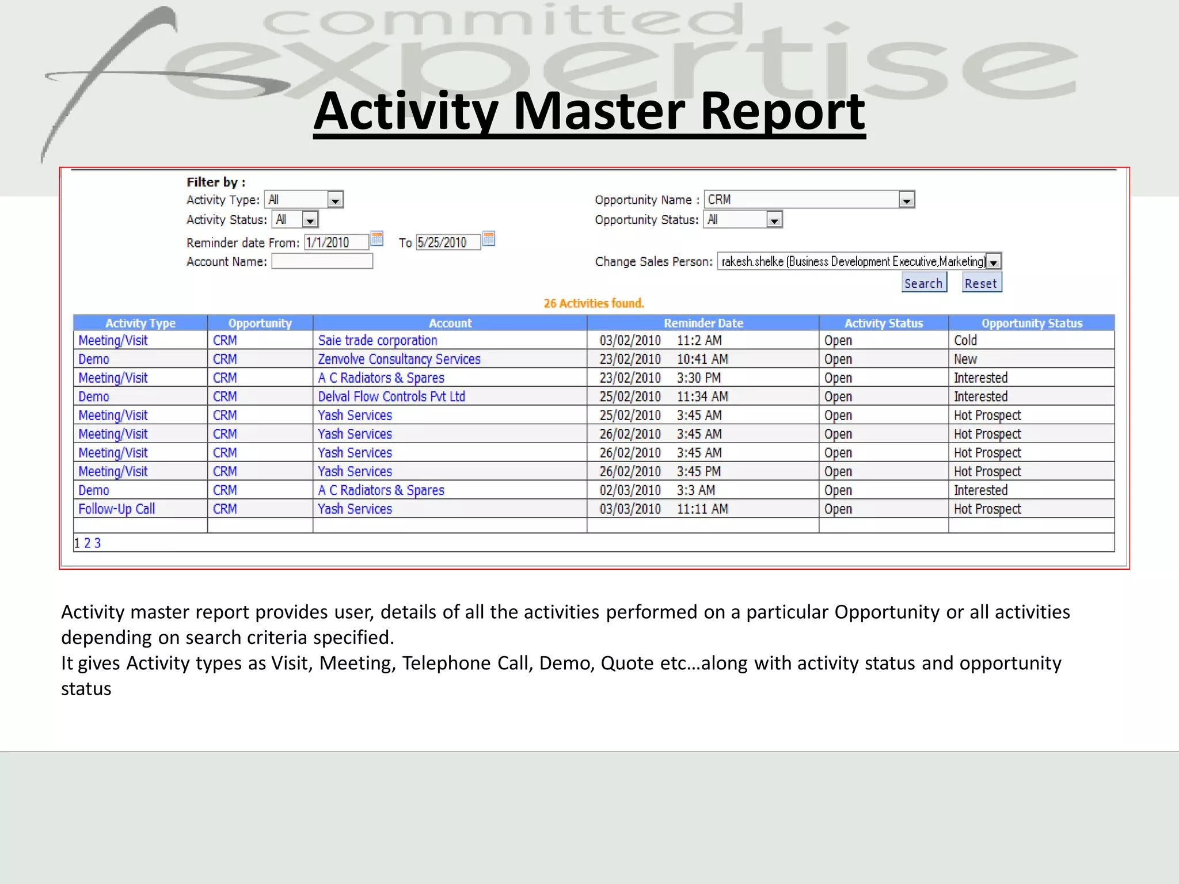Click reminder date 23/02/2010 3:30 PM
This screenshot has height=884, width=1179.
pos(660,378)
